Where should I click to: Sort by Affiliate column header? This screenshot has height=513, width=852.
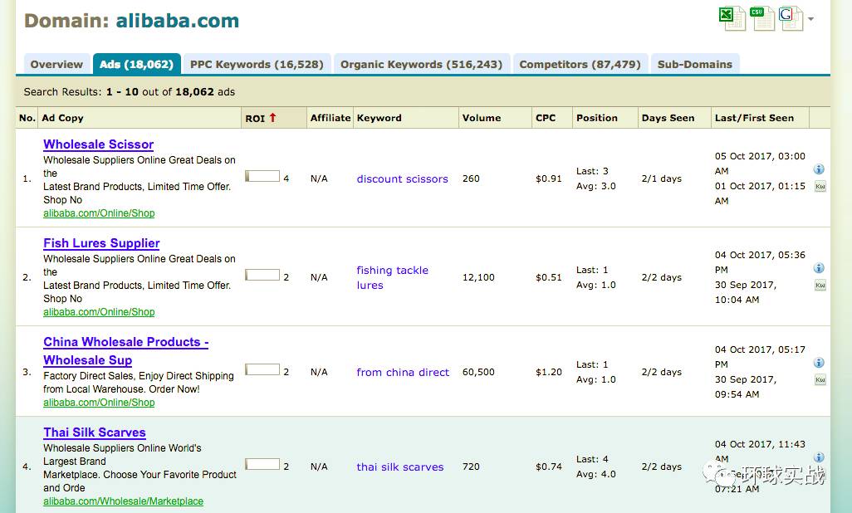pos(331,118)
